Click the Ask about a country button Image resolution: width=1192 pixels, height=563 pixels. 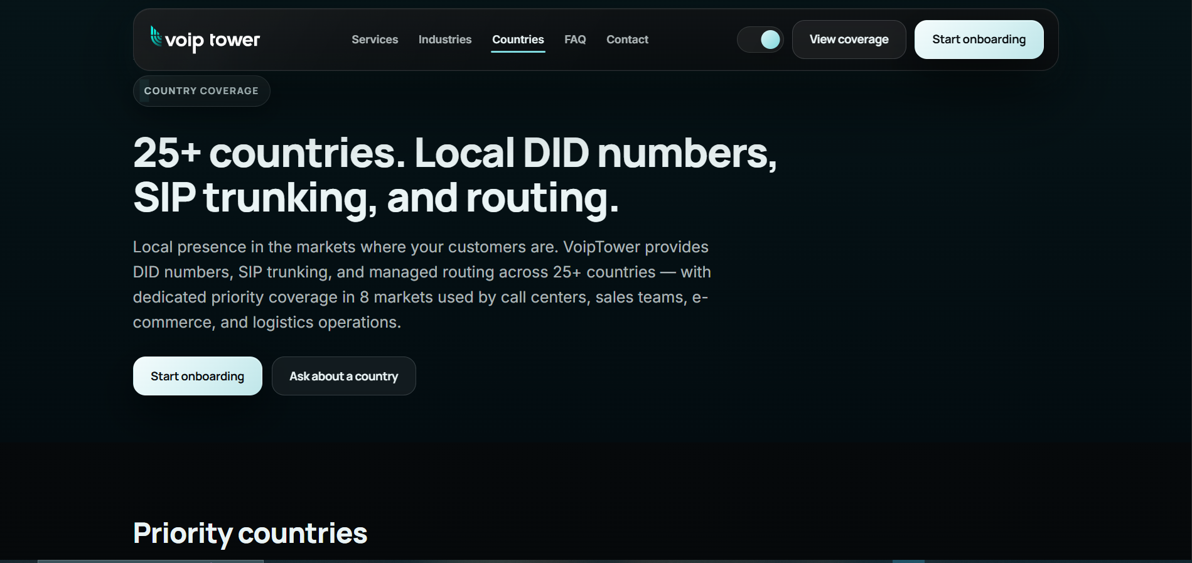click(x=343, y=376)
